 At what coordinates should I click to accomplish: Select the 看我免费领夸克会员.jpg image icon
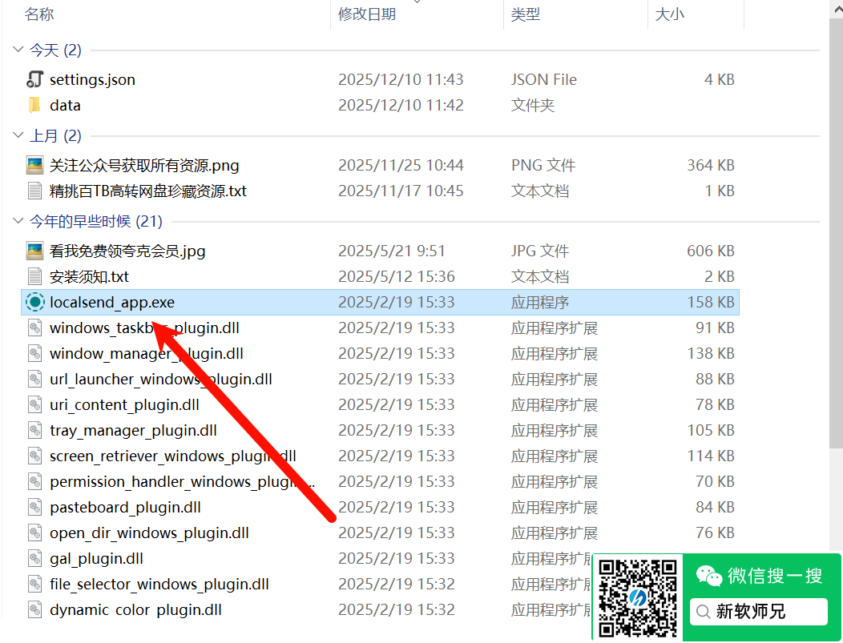(34, 251)
